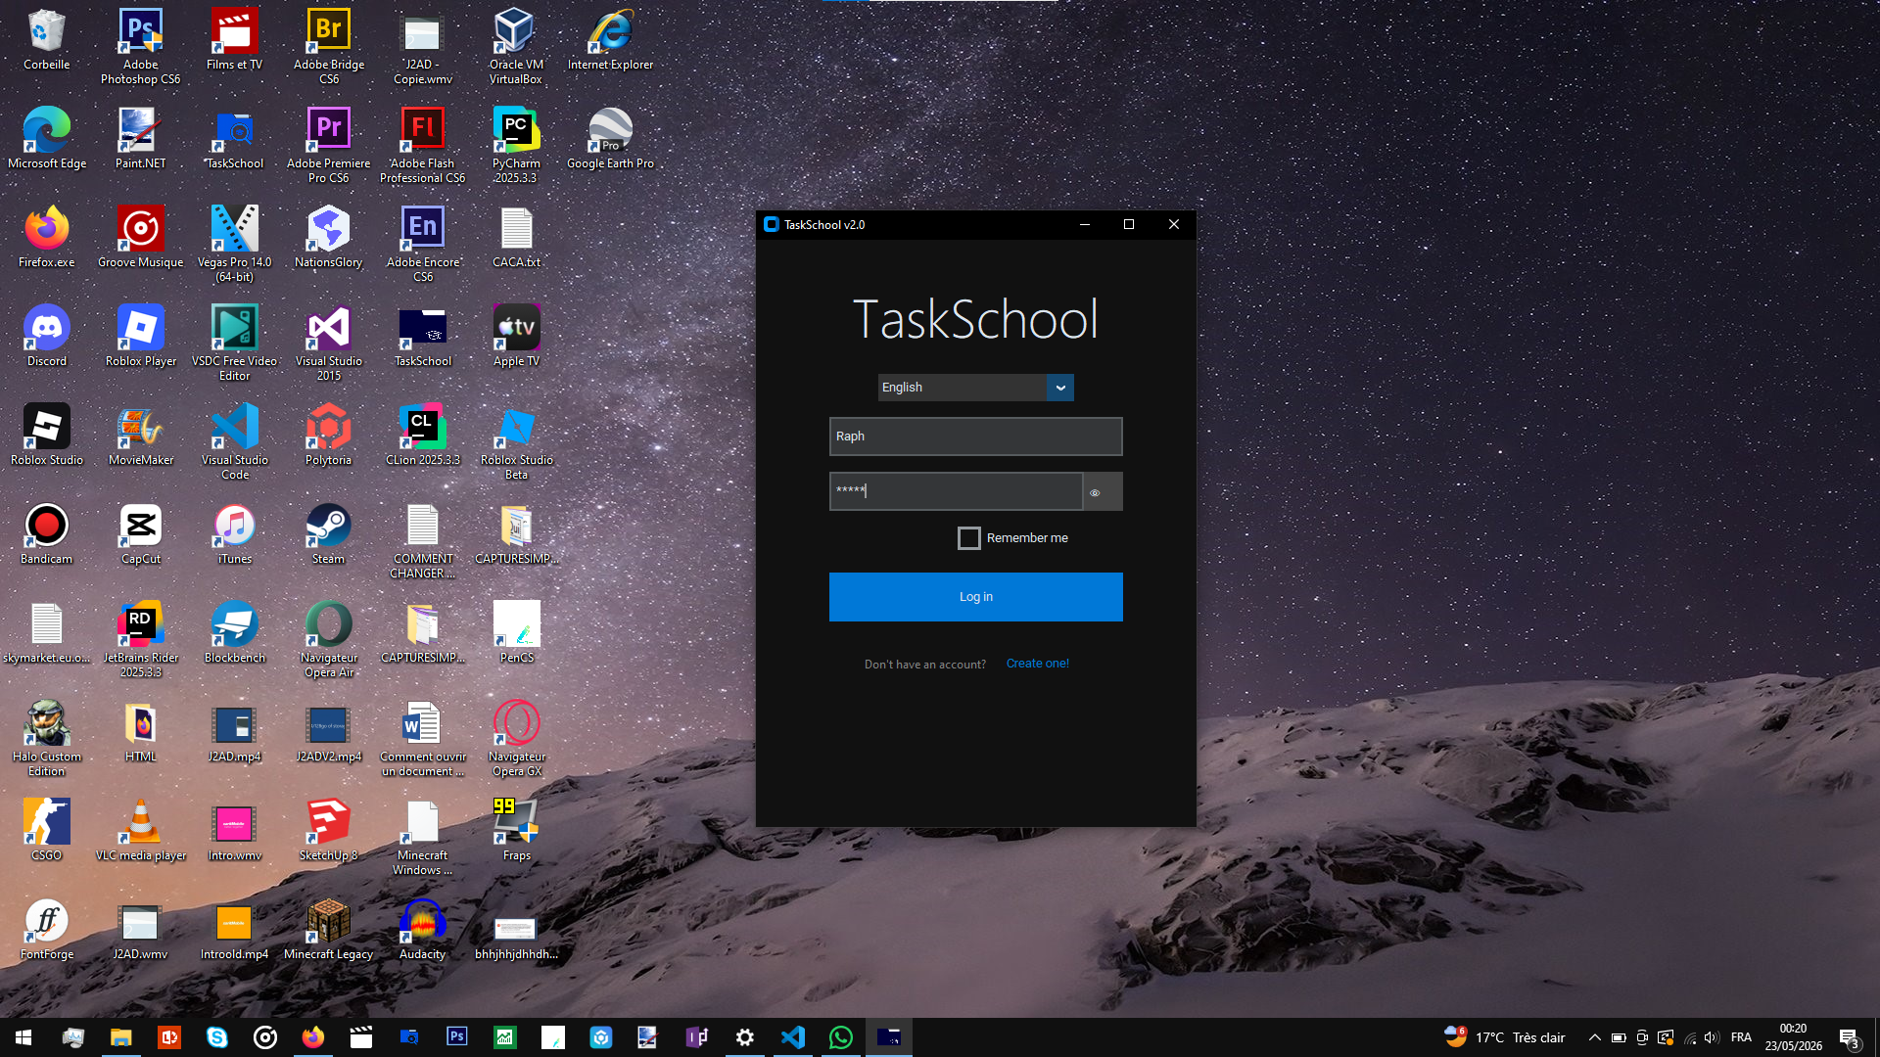Focus the Raph username field
This screenshot has width=1880, height=1057.
tap(975, 437)
